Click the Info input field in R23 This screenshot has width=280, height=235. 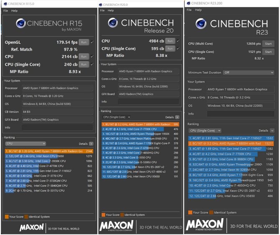point(241,114)
